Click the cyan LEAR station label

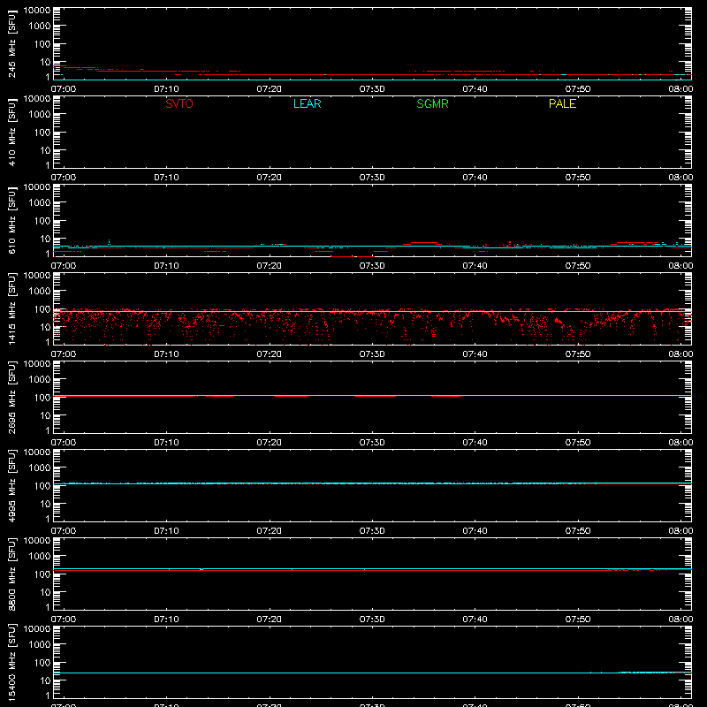pyautogui.click(x=307, y=103)
